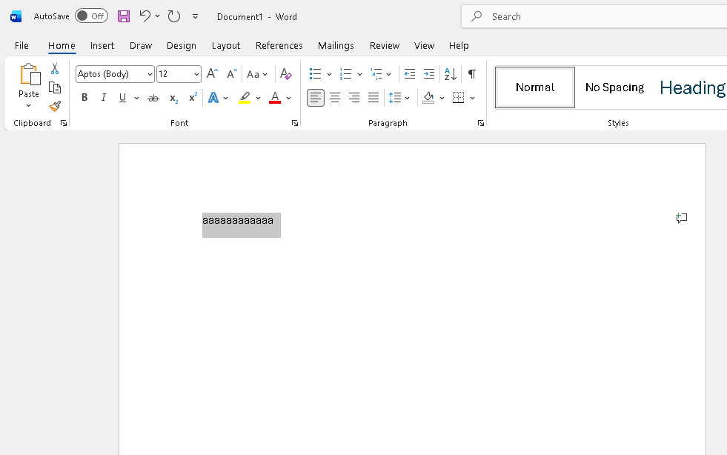Apply the Heading style
This screenshot has height=455, width=727.
[691, 87]
